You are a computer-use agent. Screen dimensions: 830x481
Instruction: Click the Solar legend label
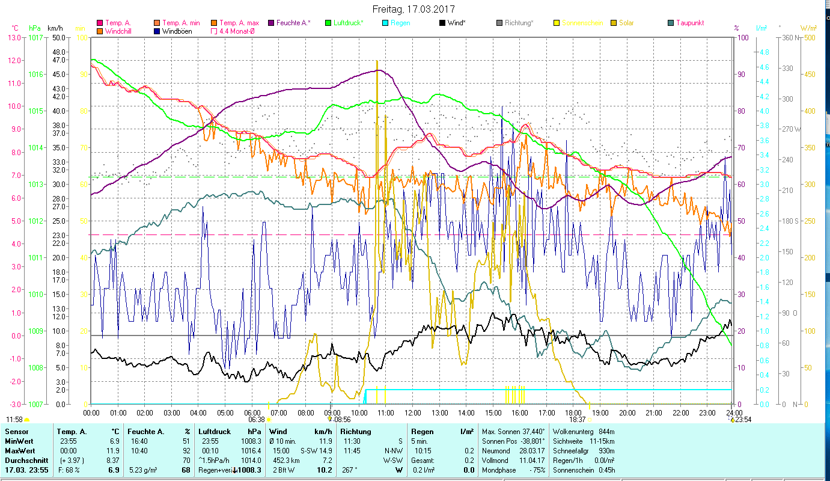coord(626,23)
